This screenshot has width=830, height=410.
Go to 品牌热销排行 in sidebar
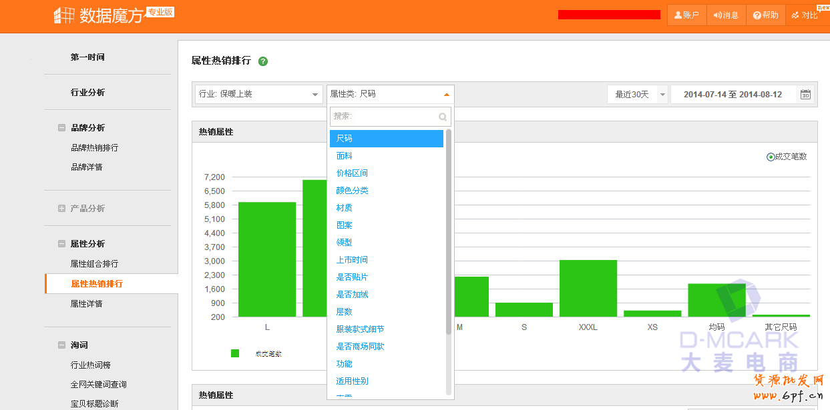94,148
